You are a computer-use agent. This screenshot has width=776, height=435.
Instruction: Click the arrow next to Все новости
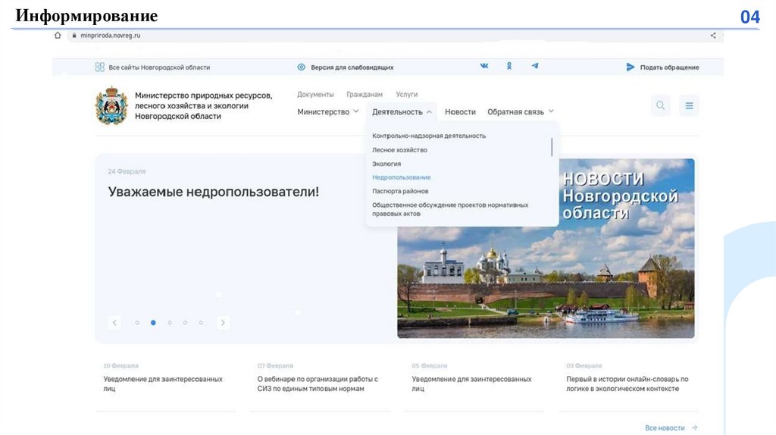click(x=694, y=427)
